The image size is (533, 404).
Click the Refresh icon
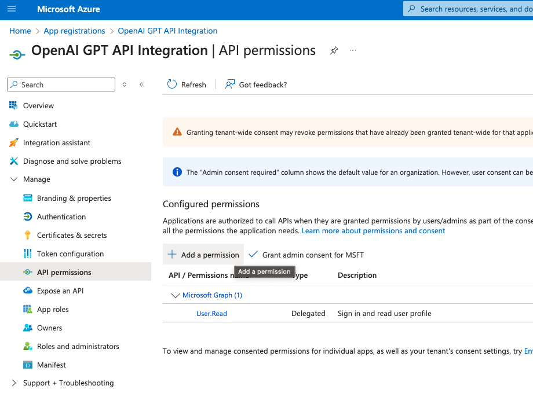coord(172,85)
